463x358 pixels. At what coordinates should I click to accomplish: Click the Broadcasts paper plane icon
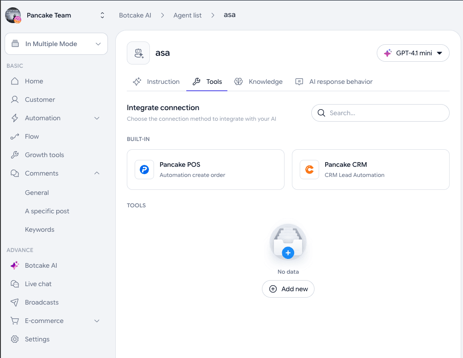click(15, 302)
